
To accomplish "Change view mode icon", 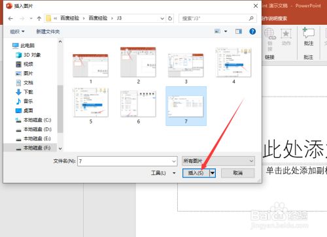I will click(217, 31).
